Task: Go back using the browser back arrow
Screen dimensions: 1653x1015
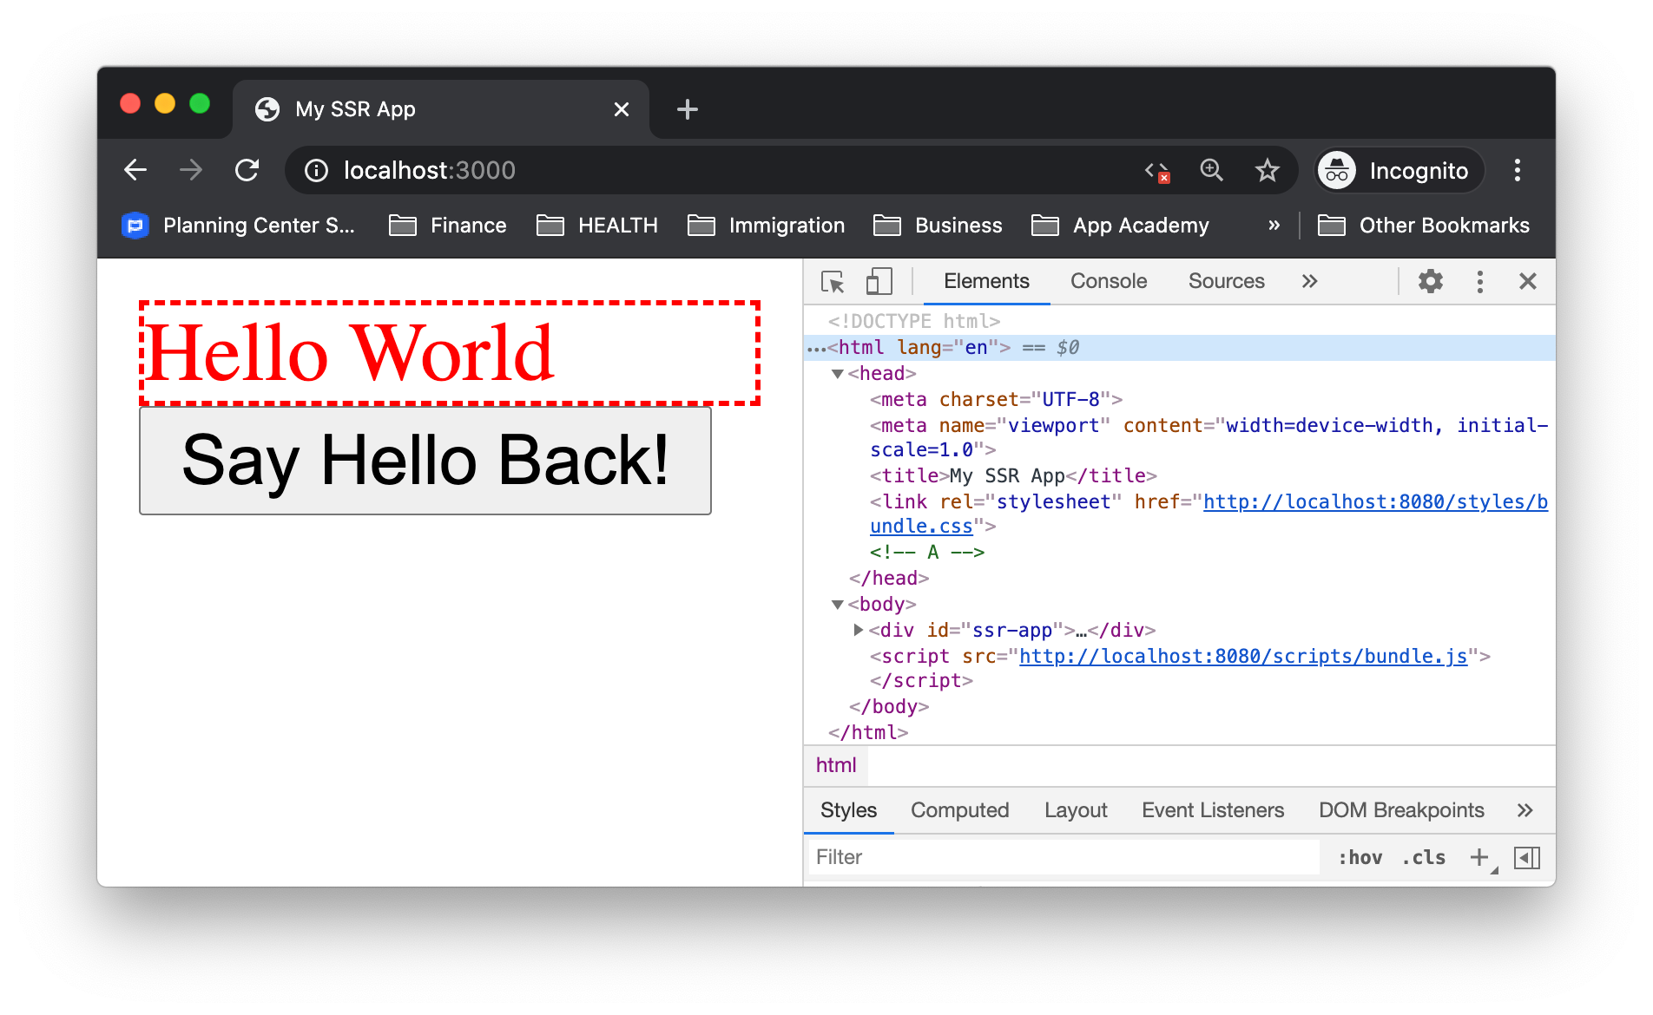Action: (x=135, y=170)
